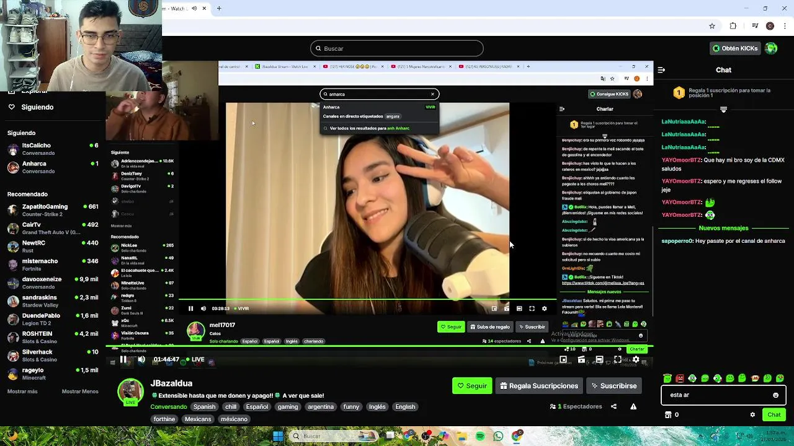The height and width of the screenshot is (446, 794).
Task: Click Obtén KICKs button
Action: (735, 48)
